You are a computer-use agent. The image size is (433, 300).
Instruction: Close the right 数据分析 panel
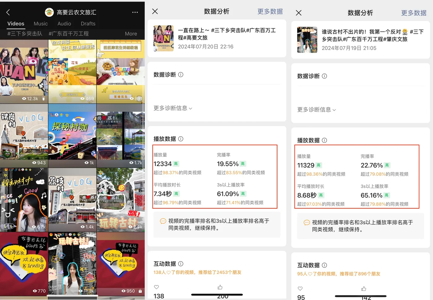pyautogui.click(x=298, y=13)
